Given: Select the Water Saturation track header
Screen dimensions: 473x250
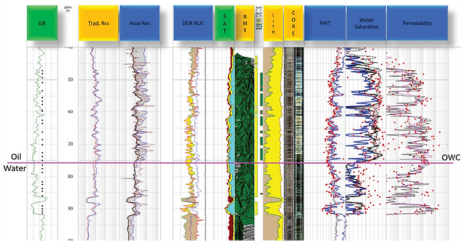Looking at the screenshot, I should tap(366, 23).
